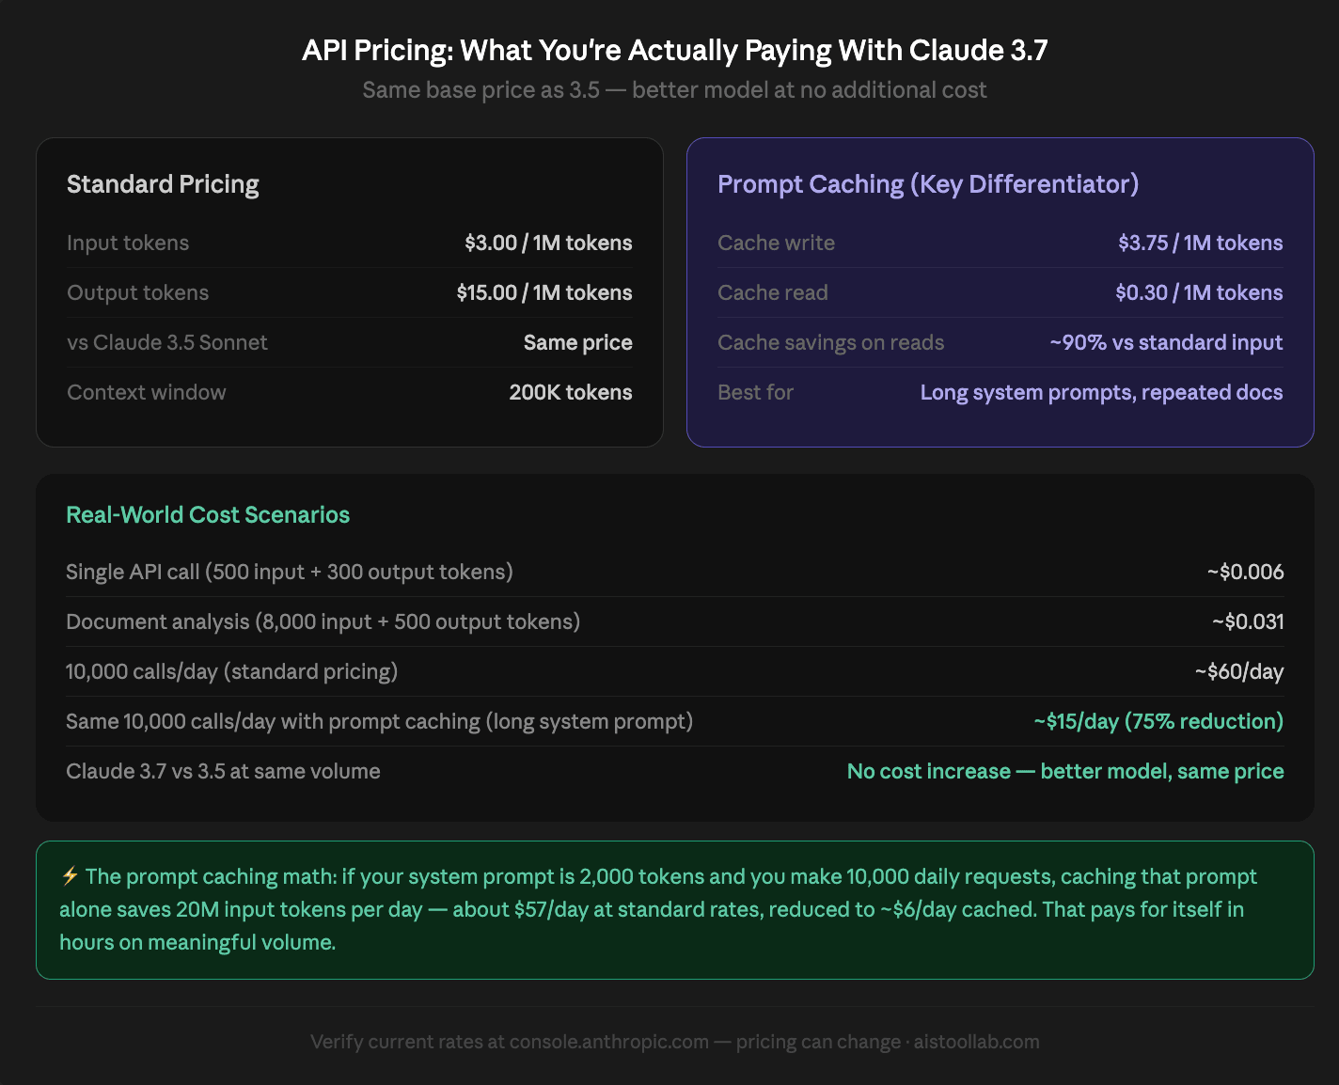Select the '200K tokens' value
1339x1085 pixels.
(x=571, y=392)
